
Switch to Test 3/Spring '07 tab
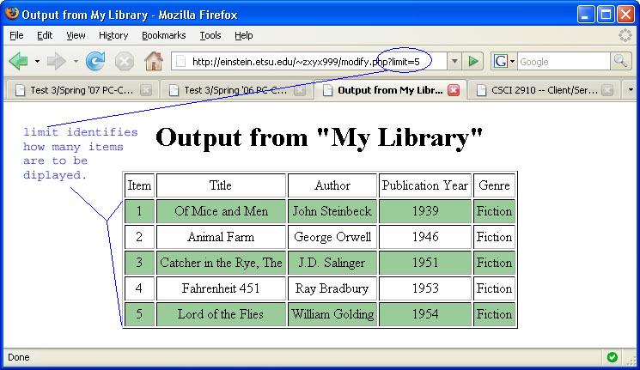click(82, 90)
